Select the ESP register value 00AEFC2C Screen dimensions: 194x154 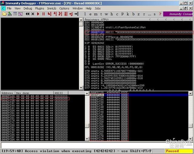pos(97,32)
